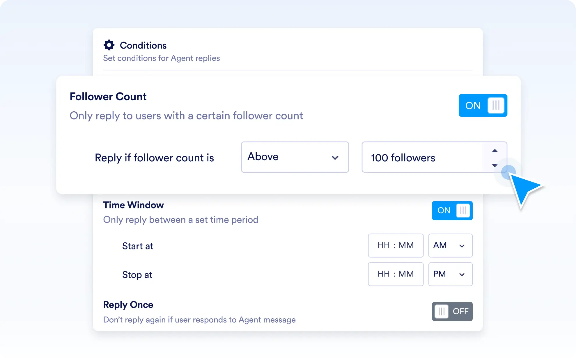Disable the Time Window toggle

pos(452,210)
